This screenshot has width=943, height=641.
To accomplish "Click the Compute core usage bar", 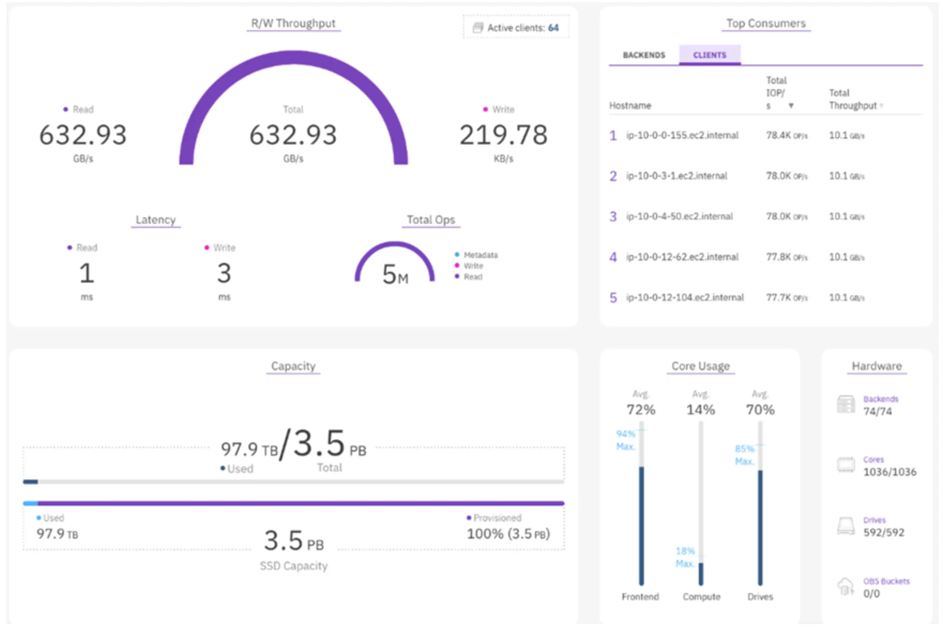I will tap(701, 504).
